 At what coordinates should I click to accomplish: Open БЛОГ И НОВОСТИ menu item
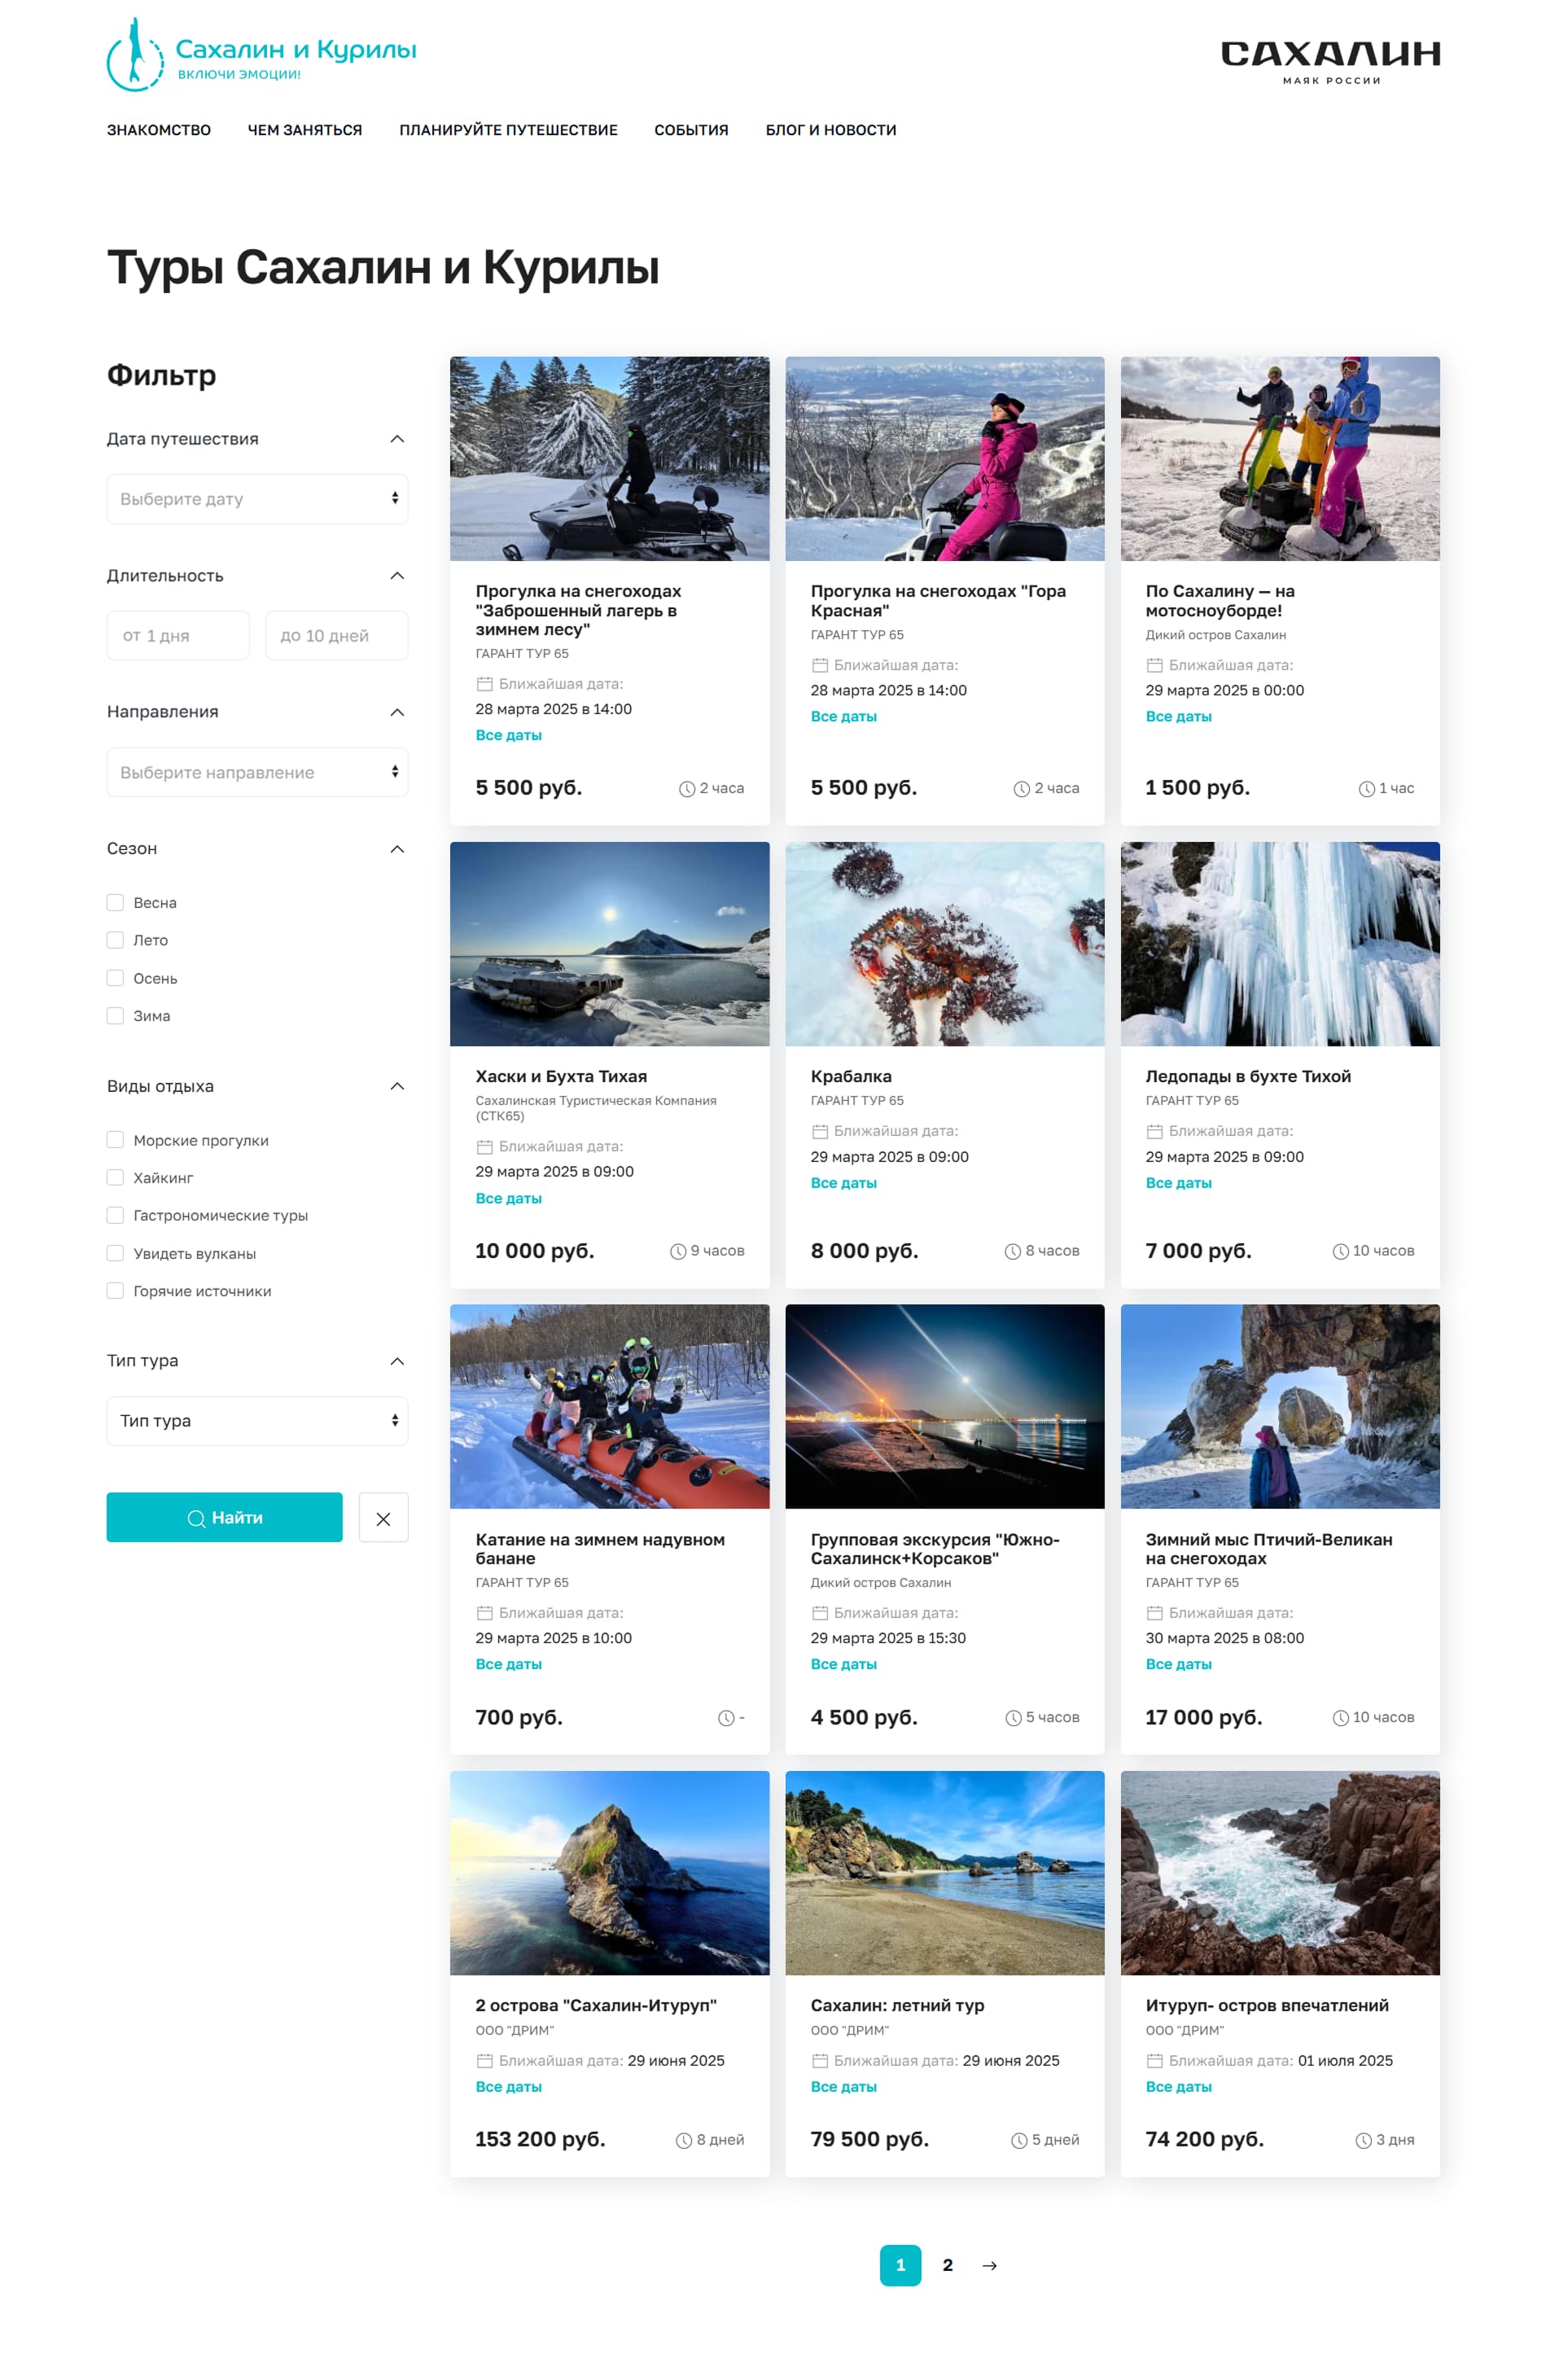831,130
